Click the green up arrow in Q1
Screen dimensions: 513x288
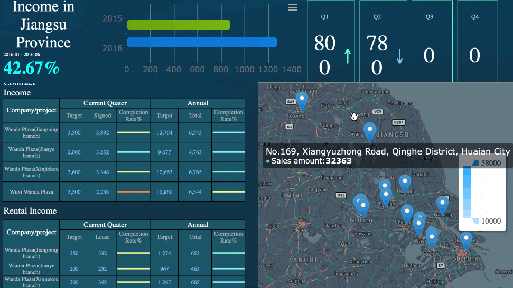pyautogui.click(x=348, y=56)
